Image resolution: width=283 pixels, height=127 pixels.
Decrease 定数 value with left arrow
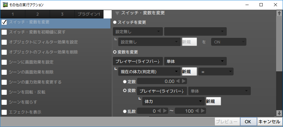(x=178, y=81)
